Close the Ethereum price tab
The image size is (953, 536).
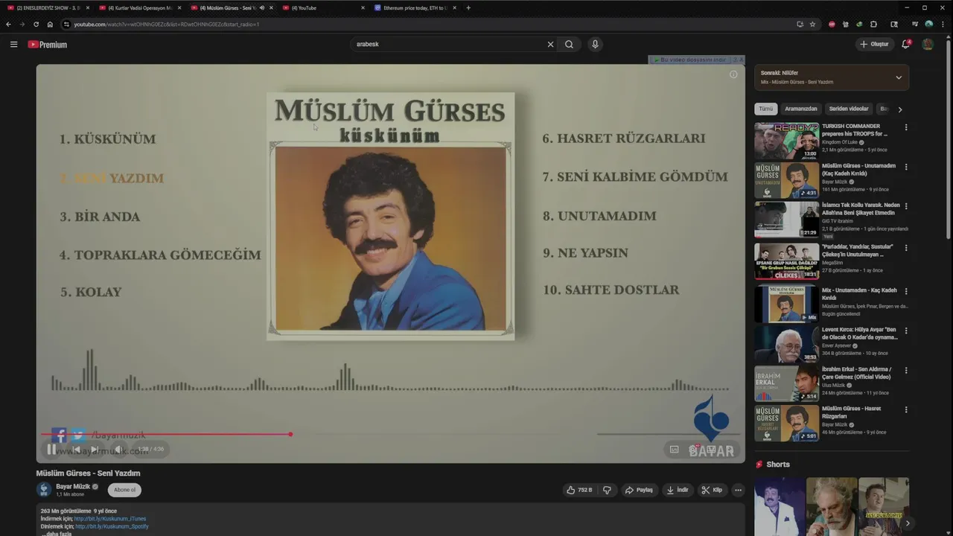tap(454, 7)
